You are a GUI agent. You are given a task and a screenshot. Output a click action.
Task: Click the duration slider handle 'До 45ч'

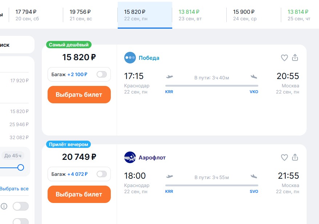(x=21, y=167)
